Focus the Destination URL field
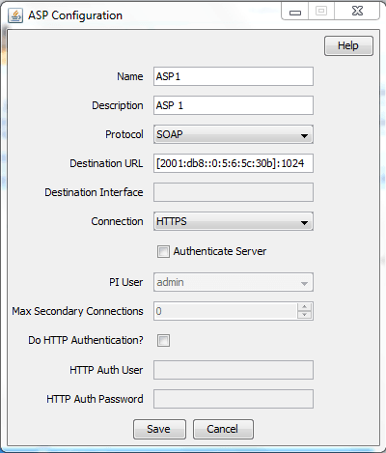Image resolution: width=386 pixels, height=453 pixels. tap(234, 163)
